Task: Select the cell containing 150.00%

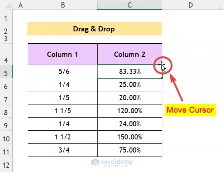Action: pyautogui.click(x=130, y=137)
